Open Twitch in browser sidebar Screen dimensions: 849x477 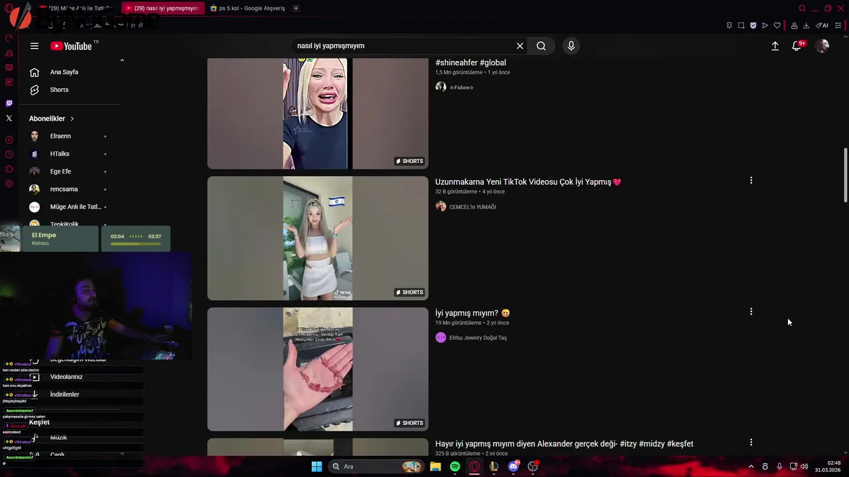[x=9, y=103]
